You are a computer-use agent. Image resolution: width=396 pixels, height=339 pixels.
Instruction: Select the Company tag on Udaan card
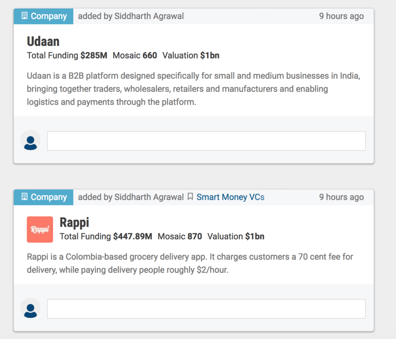coord(43,16)
